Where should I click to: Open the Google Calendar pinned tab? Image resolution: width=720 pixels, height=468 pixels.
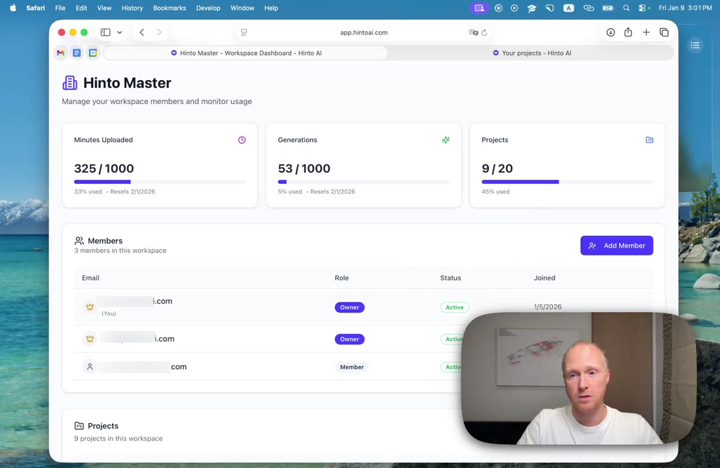(x=93, y=53)
